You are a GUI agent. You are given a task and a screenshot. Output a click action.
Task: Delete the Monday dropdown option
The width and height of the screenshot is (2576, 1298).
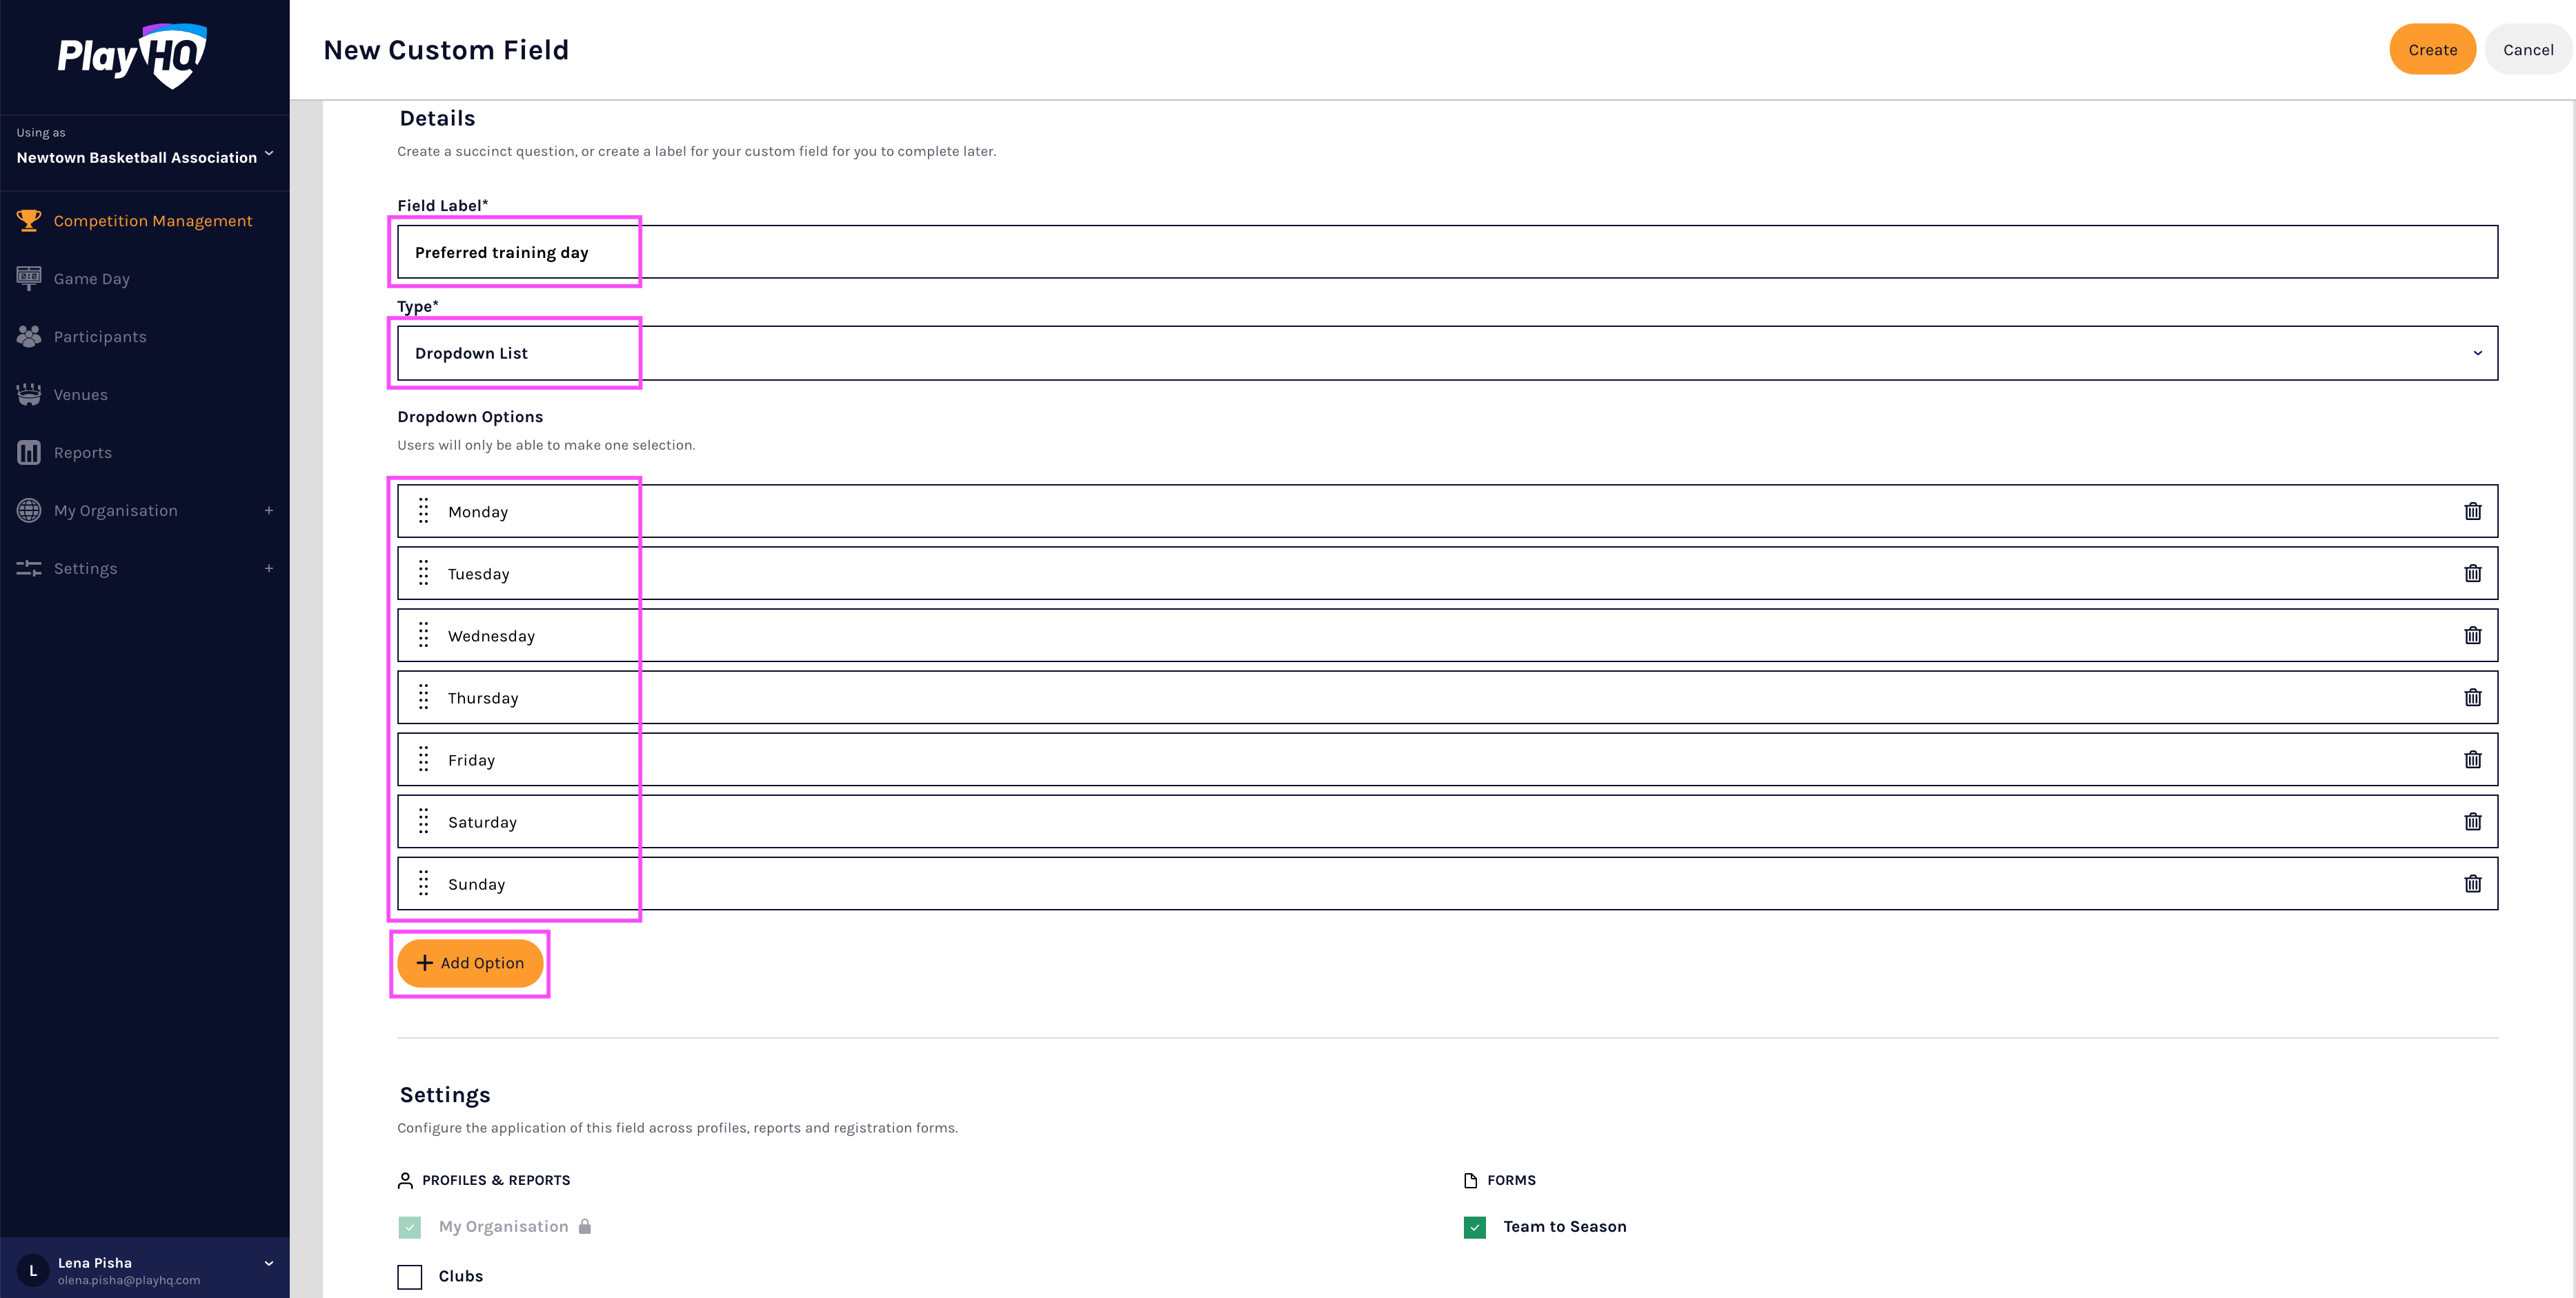2472,511
